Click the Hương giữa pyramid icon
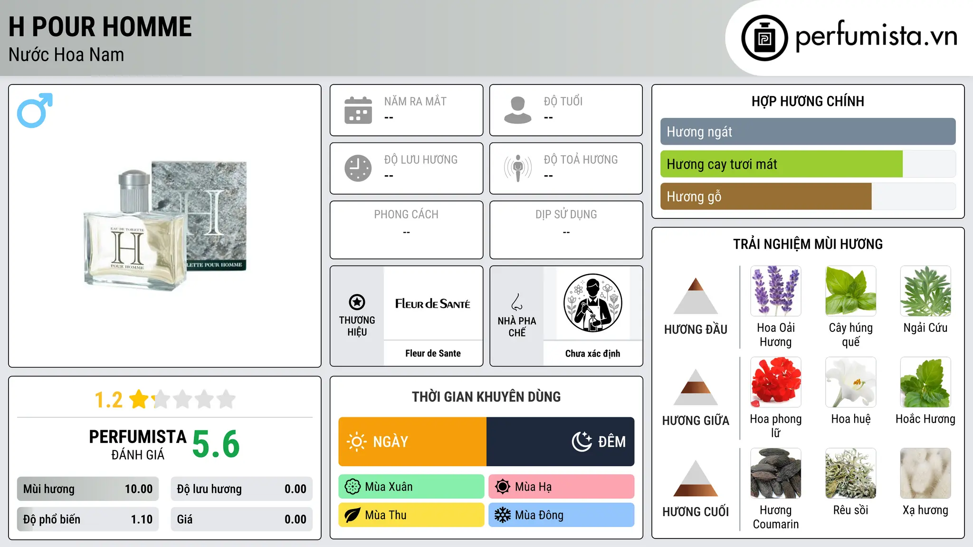This screenshot has height=547, width=973. pos(696,387)
